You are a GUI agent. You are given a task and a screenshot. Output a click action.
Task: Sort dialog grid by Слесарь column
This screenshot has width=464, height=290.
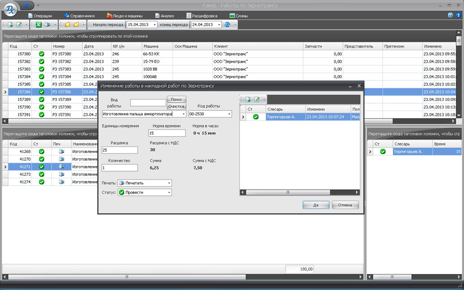(285, 109)
